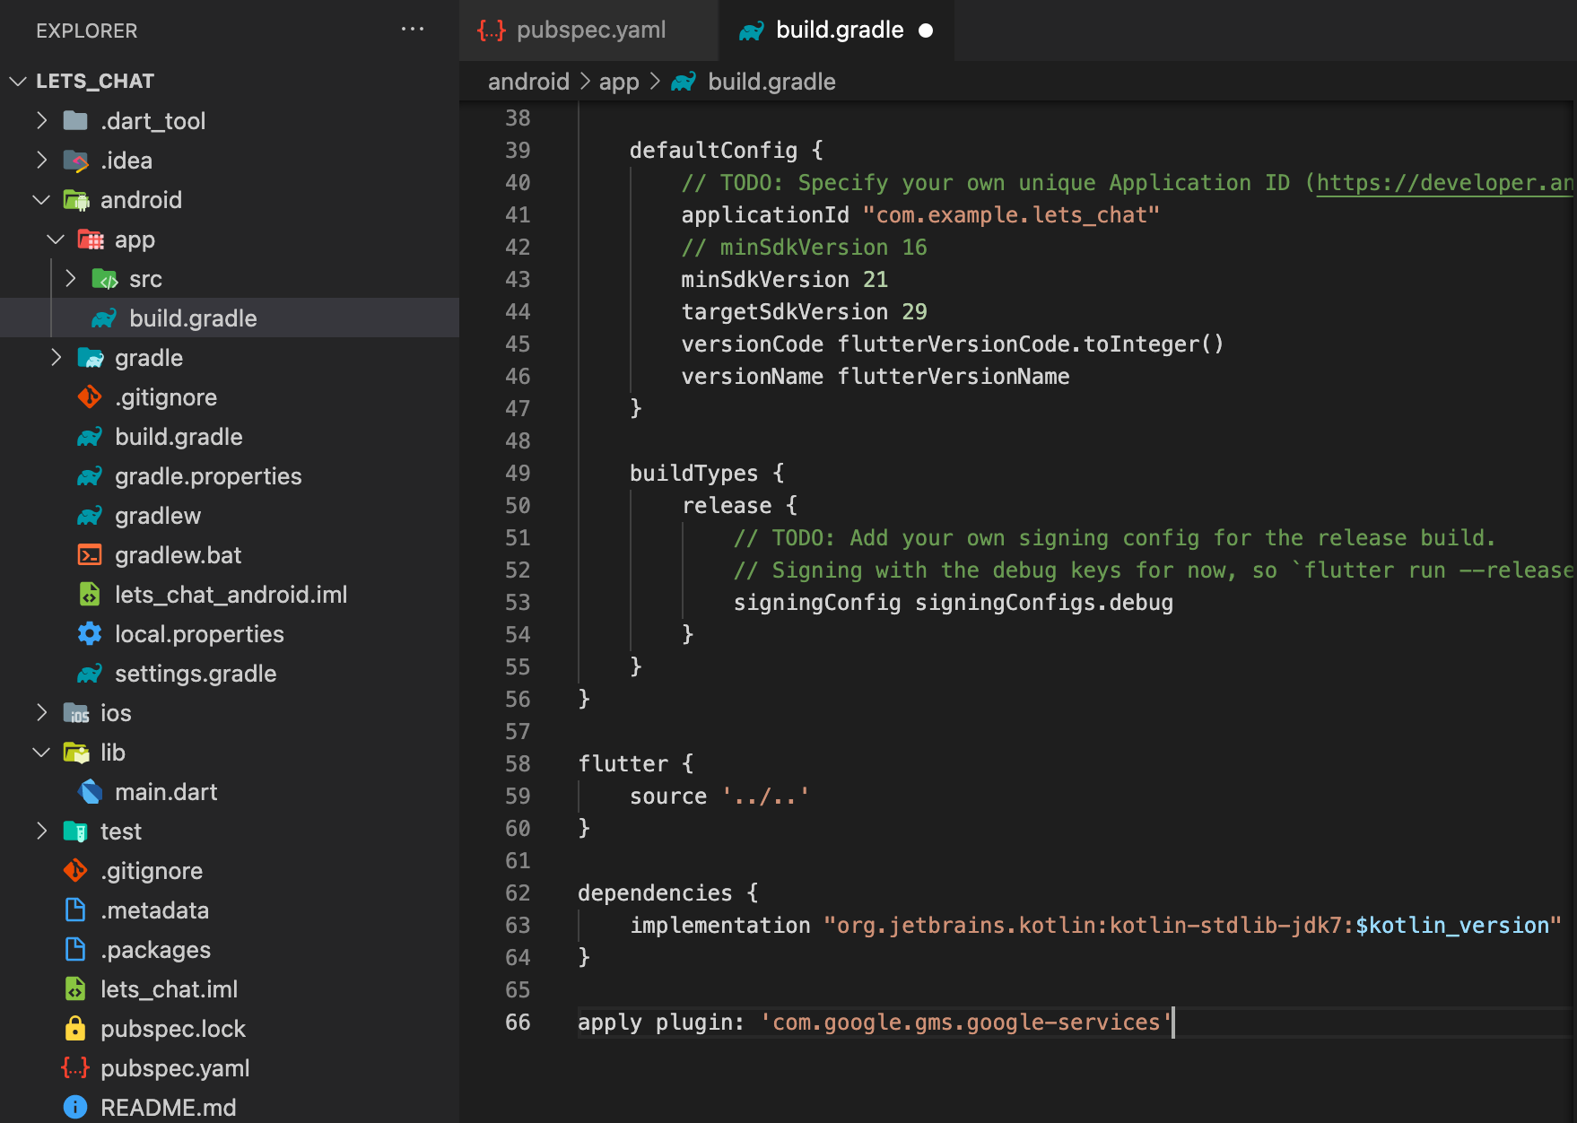This screenshot has height=1123, width=1577.
Task: Open gradlew.bat in the explorer
Action: (x=230, y=554)
